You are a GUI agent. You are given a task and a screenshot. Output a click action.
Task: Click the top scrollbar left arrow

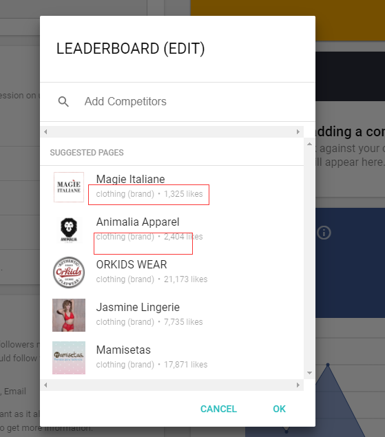[45, 132]
